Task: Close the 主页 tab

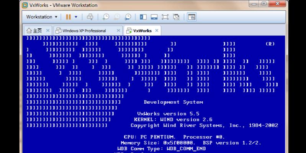Action: coord(47,30)
